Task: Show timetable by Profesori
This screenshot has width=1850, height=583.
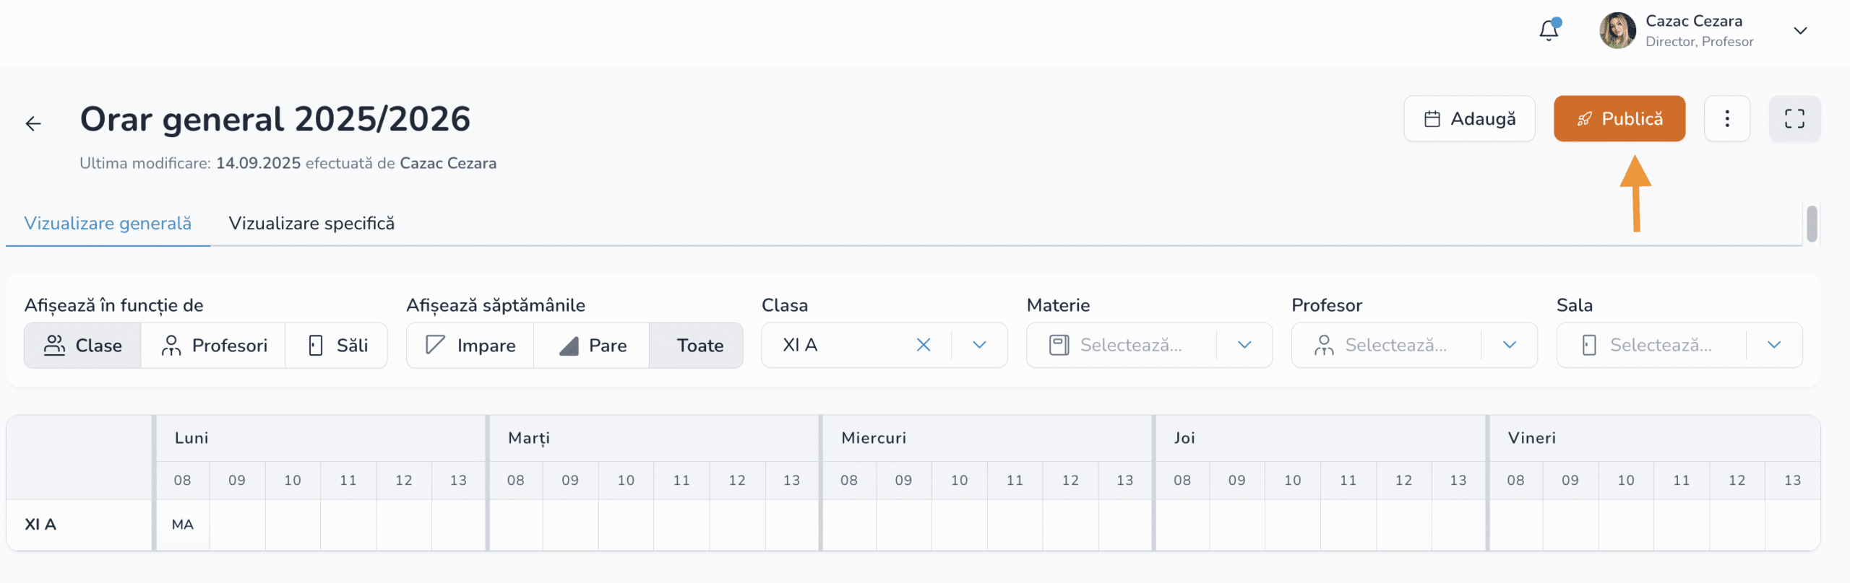Action: [214, 346]
